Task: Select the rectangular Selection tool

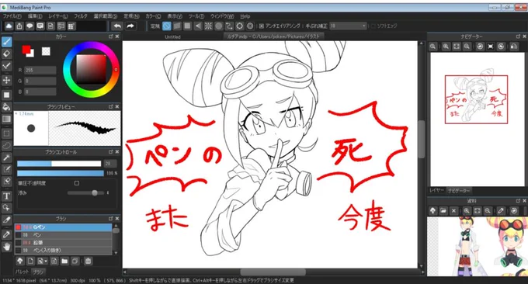Action: point(6,133)
